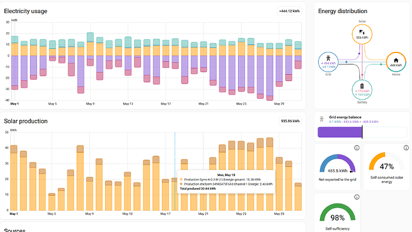Click the 935.86 kWh solar total badge
Screen dimensions: 412x232
pyautogui.click(x=290, y=121)
